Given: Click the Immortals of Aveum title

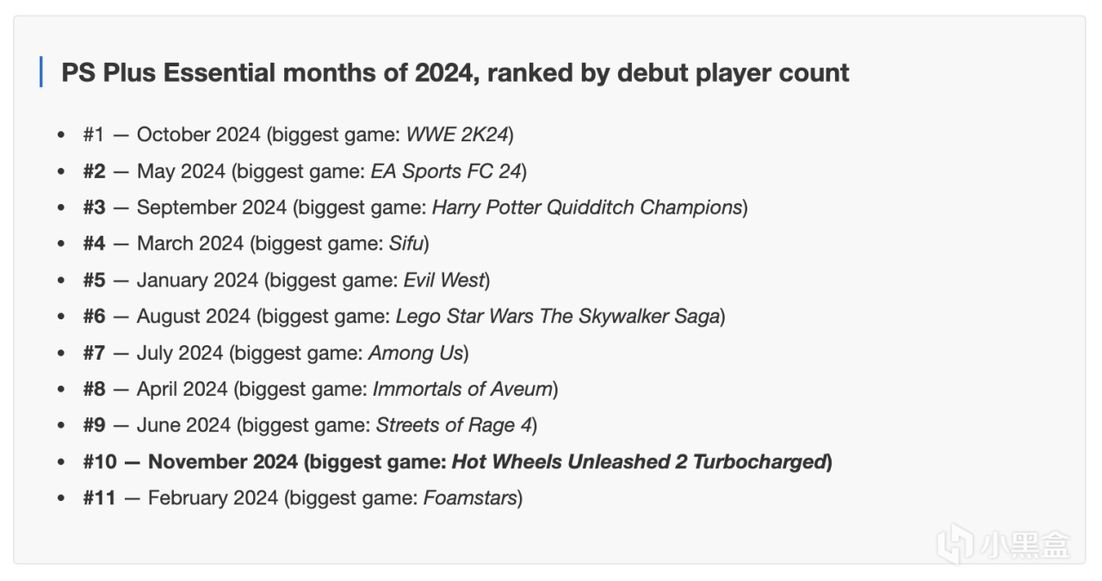Looking at the screenshot, I should [x=462, y=389].
